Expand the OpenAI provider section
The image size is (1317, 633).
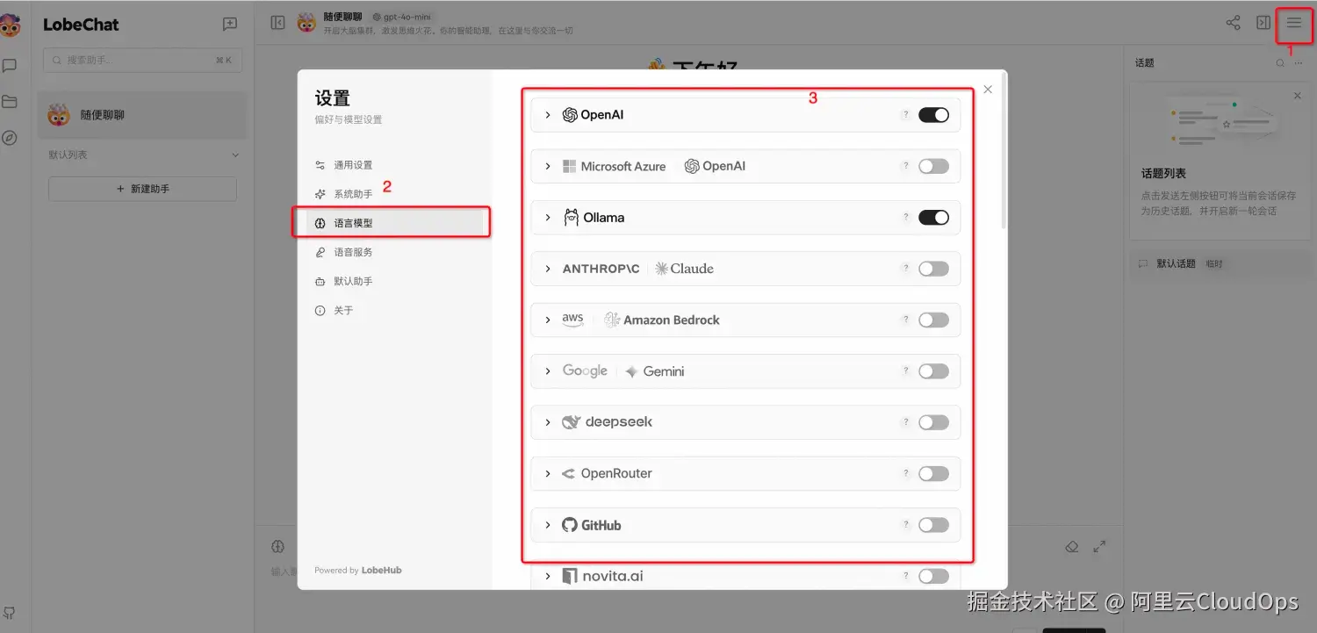tap(548, 115)
